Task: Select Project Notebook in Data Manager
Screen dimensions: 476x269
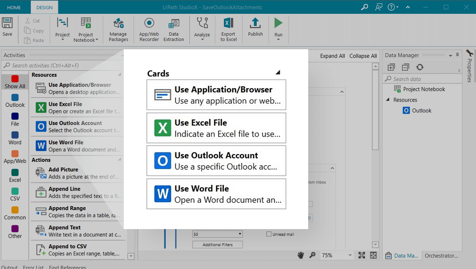Action: click(419, 89)
